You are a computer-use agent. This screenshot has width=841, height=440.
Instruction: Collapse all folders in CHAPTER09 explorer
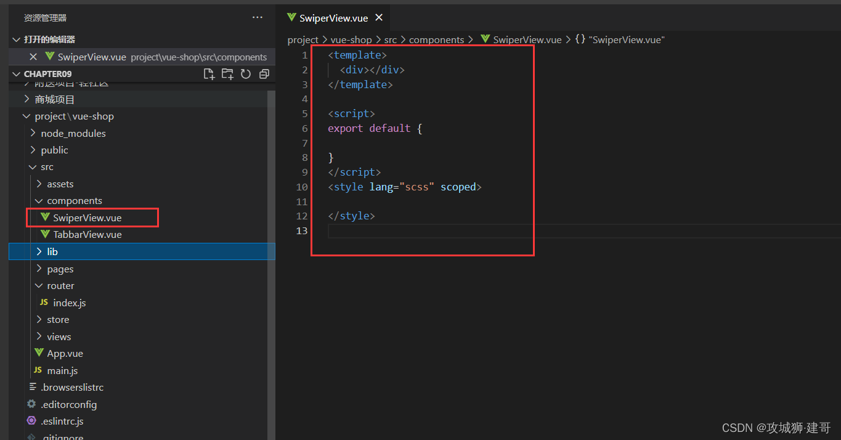pos(264,74)
